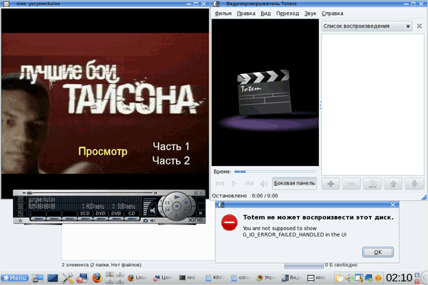The height and width of the screenshot is (285, 428).
Task: Select Просмотр in the DVD menu
Action: pos(103,151)
